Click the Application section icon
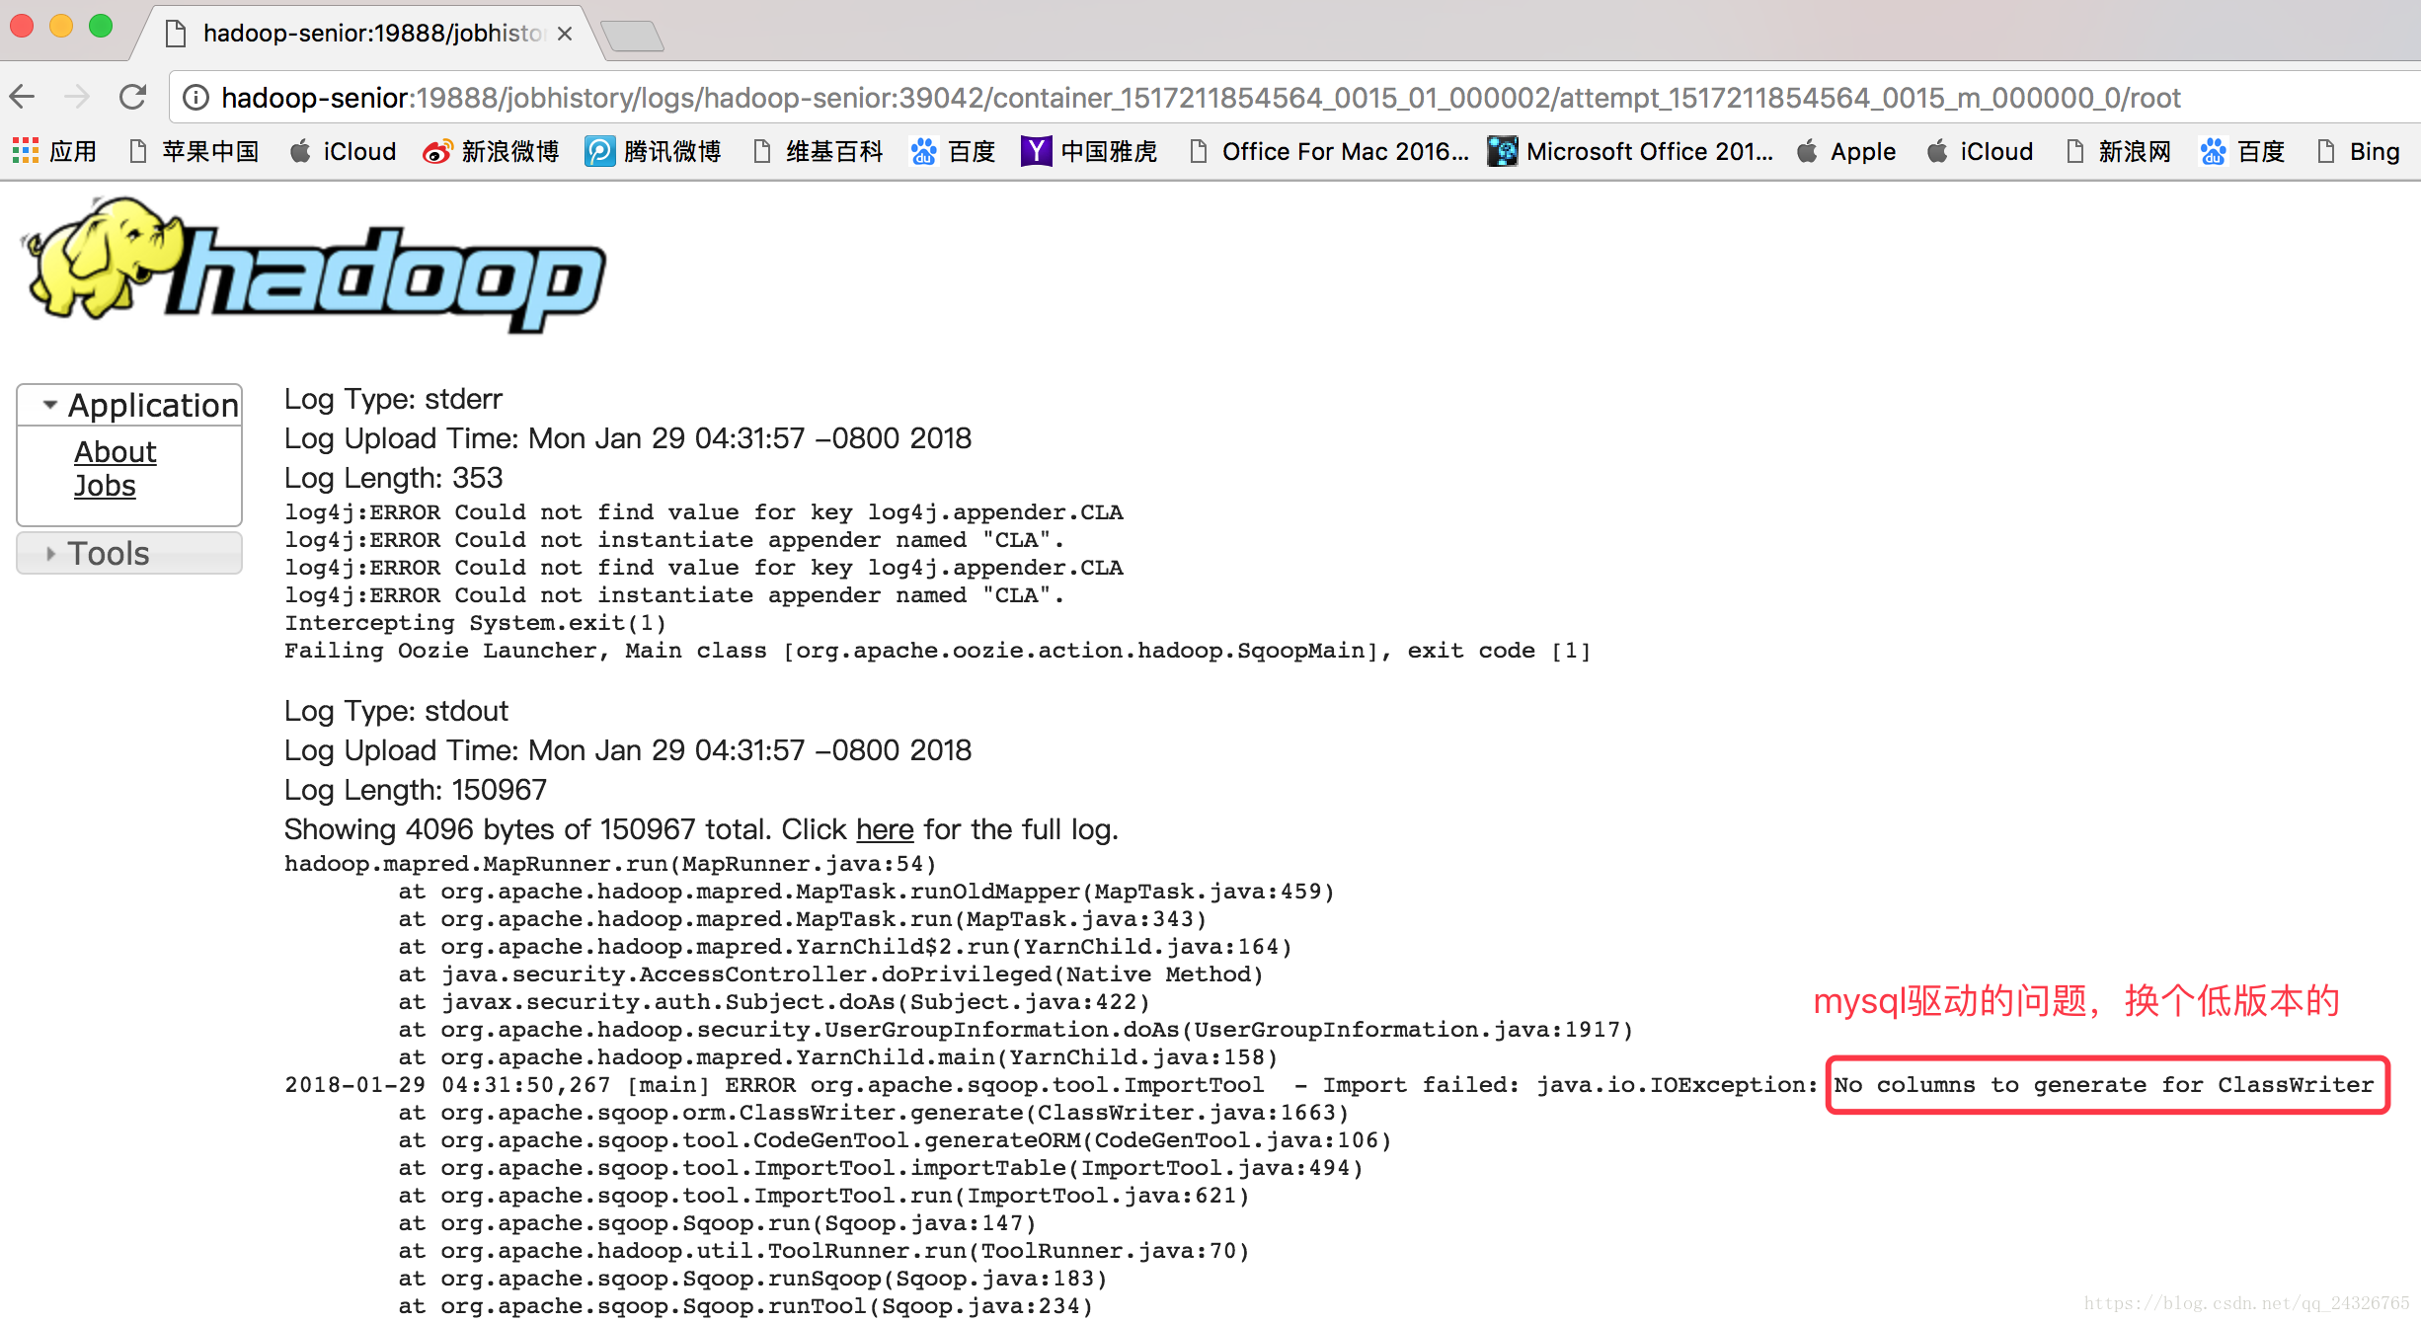 pos(42,406)
